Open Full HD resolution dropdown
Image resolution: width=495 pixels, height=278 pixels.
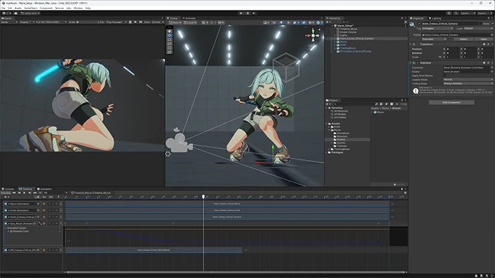coord(51,22)
